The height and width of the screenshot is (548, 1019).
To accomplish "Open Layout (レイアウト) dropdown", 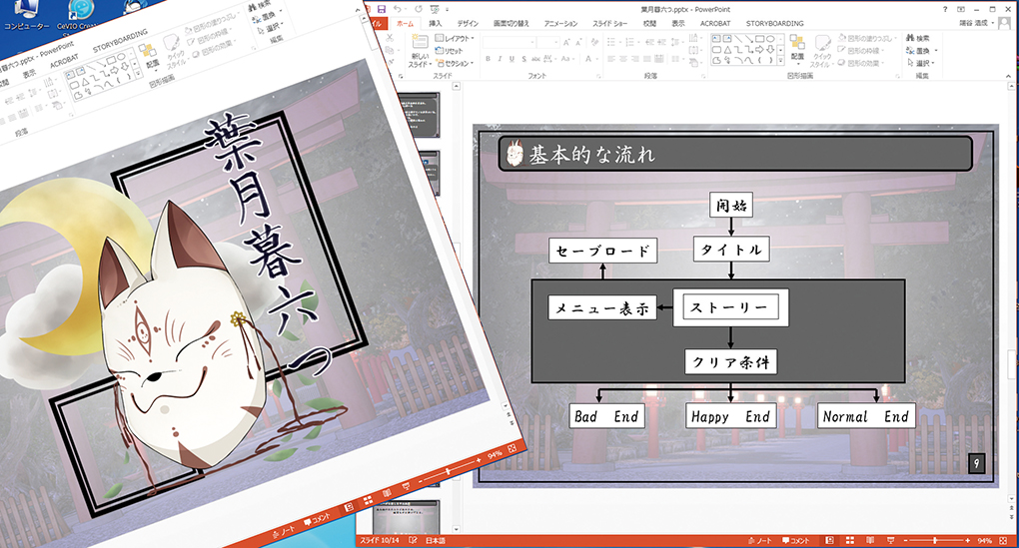I will coord(455,38).
